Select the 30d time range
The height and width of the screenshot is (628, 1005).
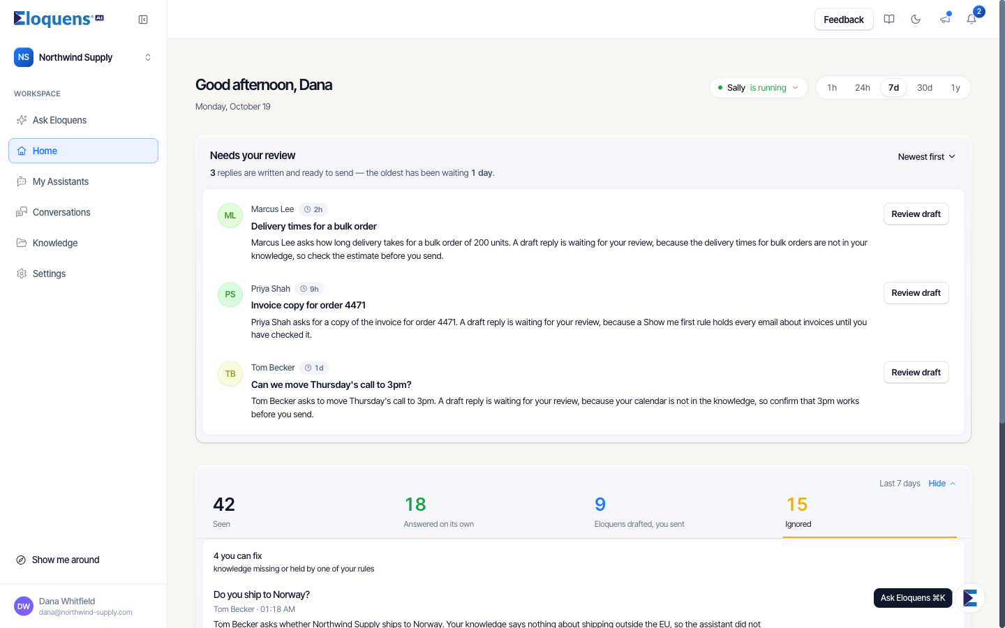pyautogui.click(x=925, y=88)
